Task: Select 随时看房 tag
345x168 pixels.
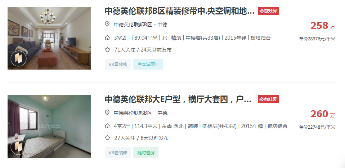Action: point(145,152)
